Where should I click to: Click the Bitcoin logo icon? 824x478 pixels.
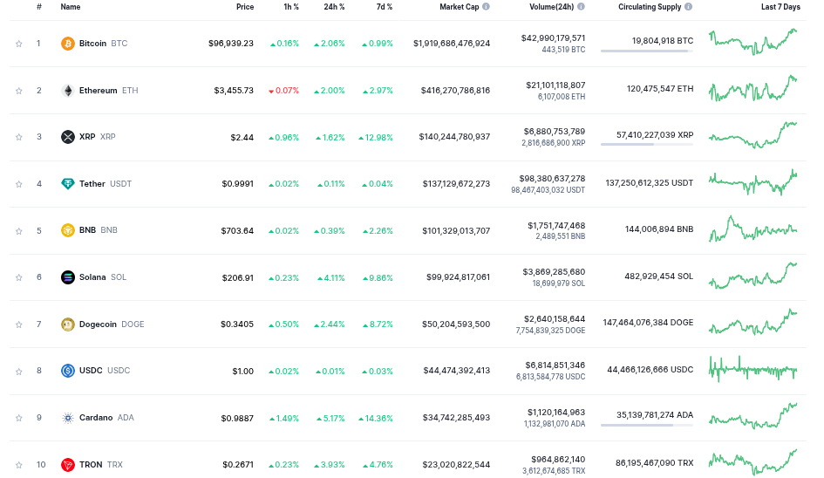(x=68, y=43)
